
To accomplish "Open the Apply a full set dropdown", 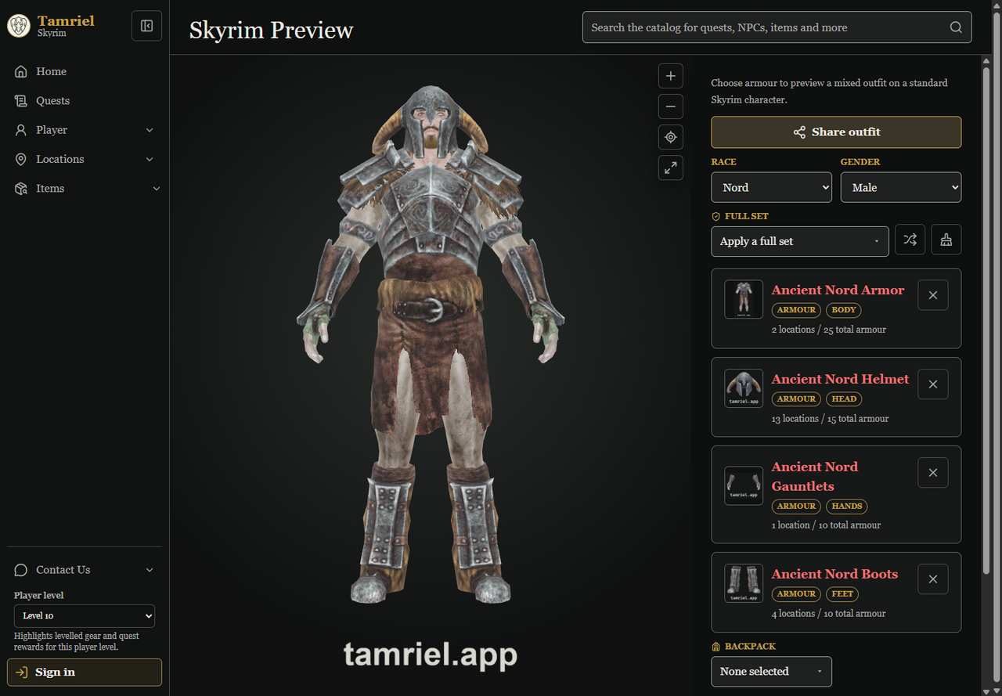I will [800, 241].
